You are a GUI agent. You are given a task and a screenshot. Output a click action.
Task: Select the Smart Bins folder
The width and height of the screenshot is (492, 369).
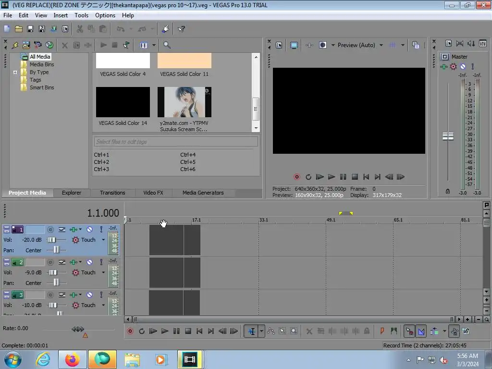[x=42, y=87]
